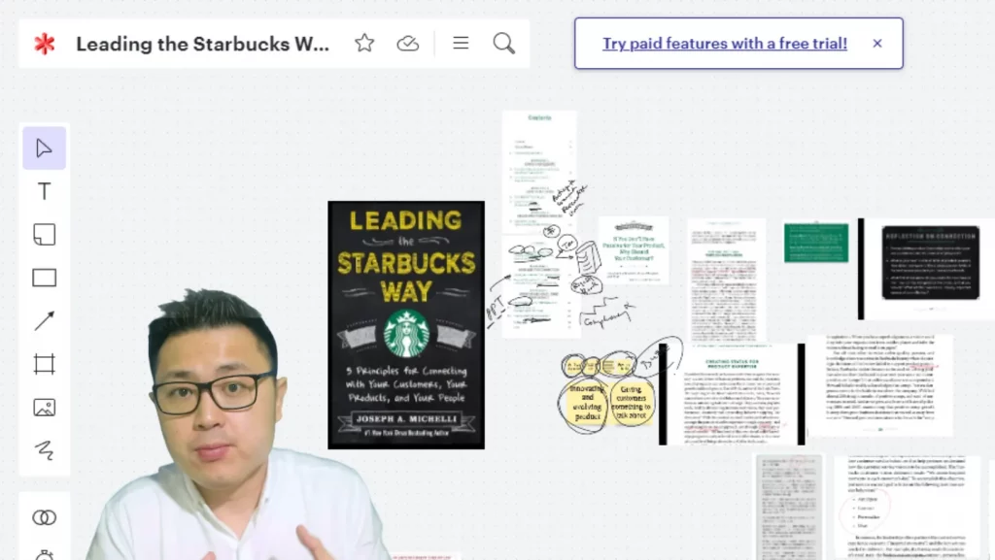Select the page with the bulleted list

908,507
